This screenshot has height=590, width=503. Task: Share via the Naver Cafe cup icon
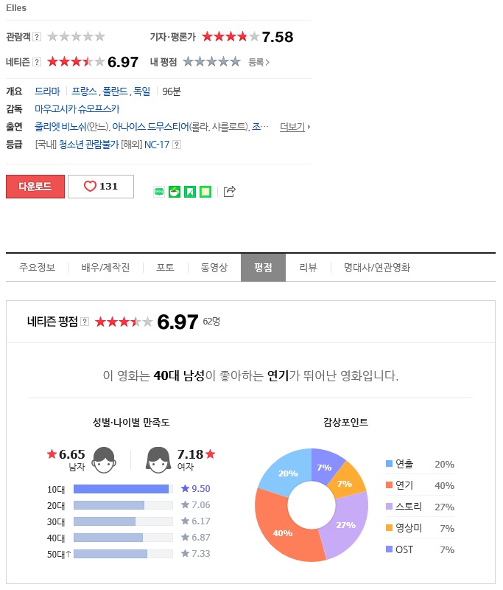(175, 192)
